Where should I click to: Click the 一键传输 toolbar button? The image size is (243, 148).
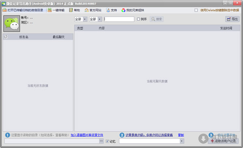pos(56,10)
